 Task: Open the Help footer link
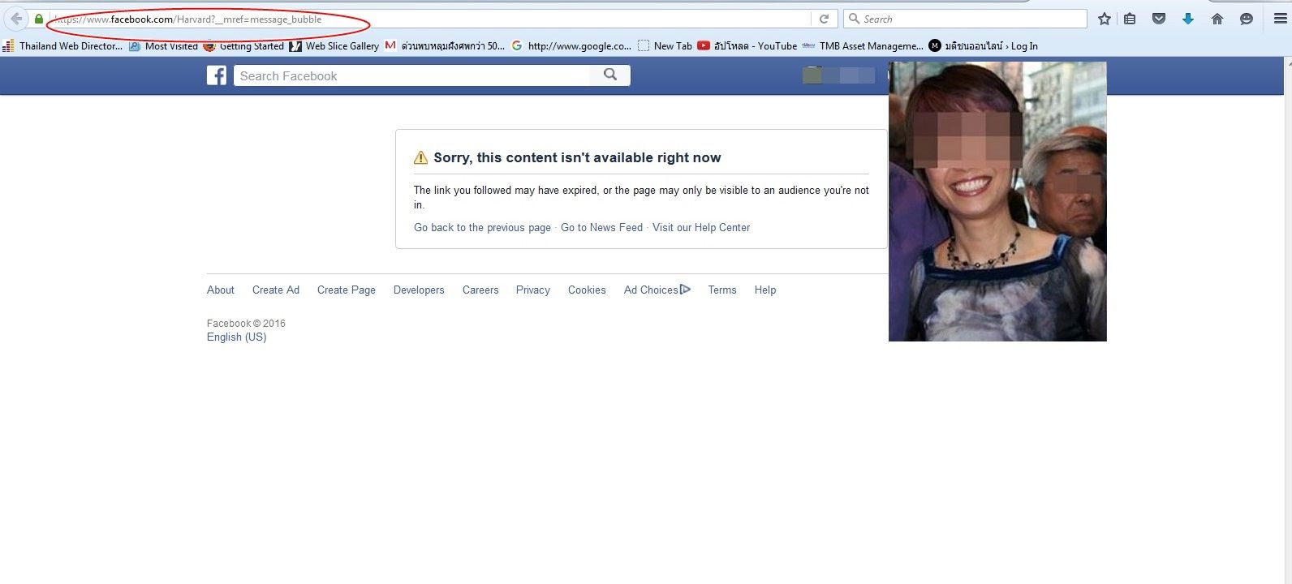point(765,290)
